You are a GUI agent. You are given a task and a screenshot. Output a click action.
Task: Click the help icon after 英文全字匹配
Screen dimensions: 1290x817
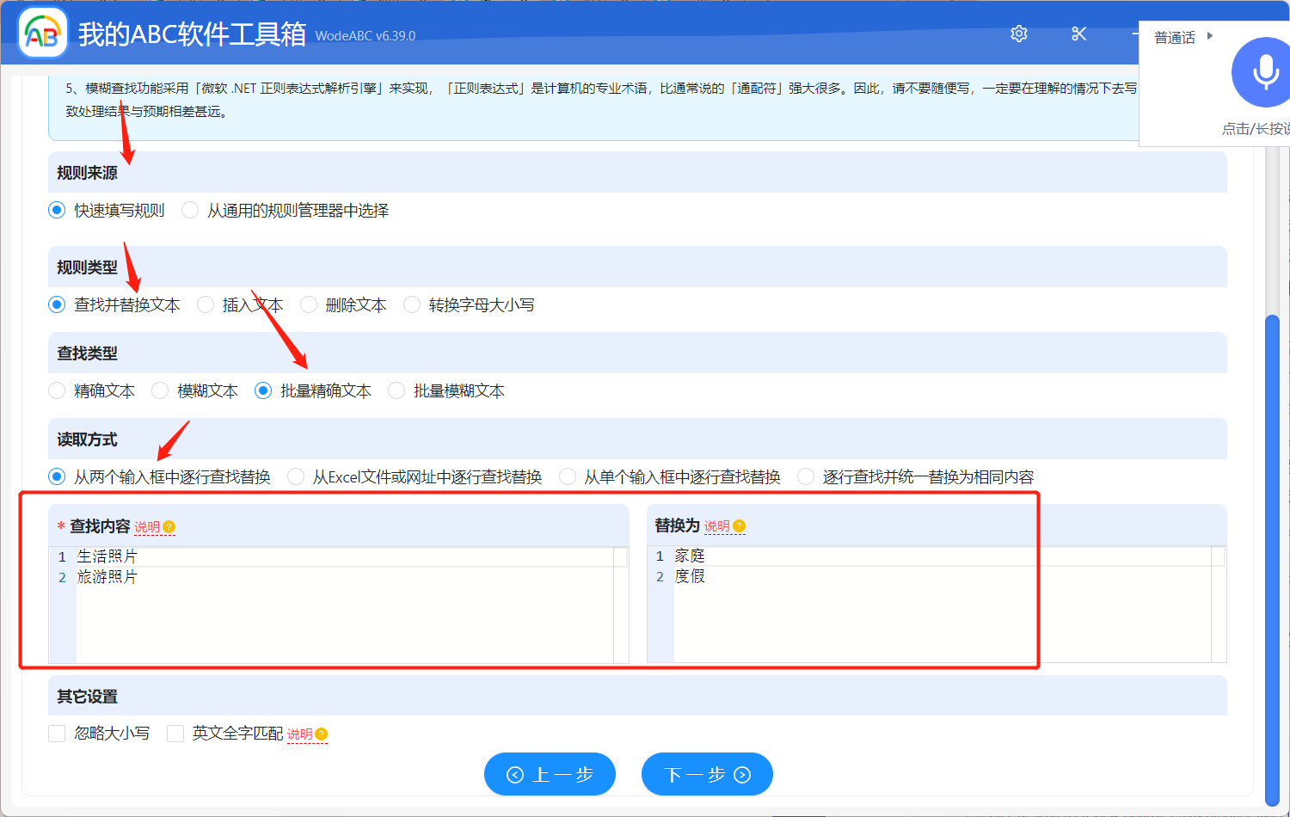pyautogui.click(x=320, y=734)
